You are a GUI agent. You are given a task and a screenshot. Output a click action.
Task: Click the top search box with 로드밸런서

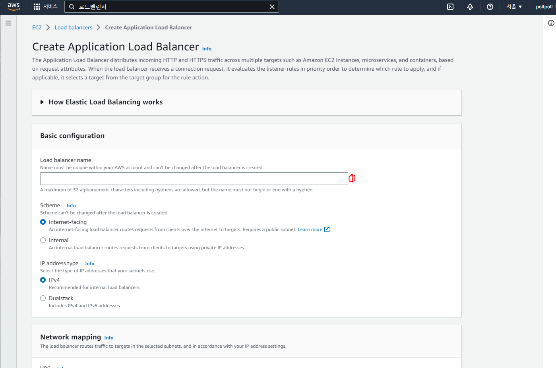pyautogui.click(x=172, y=7)
